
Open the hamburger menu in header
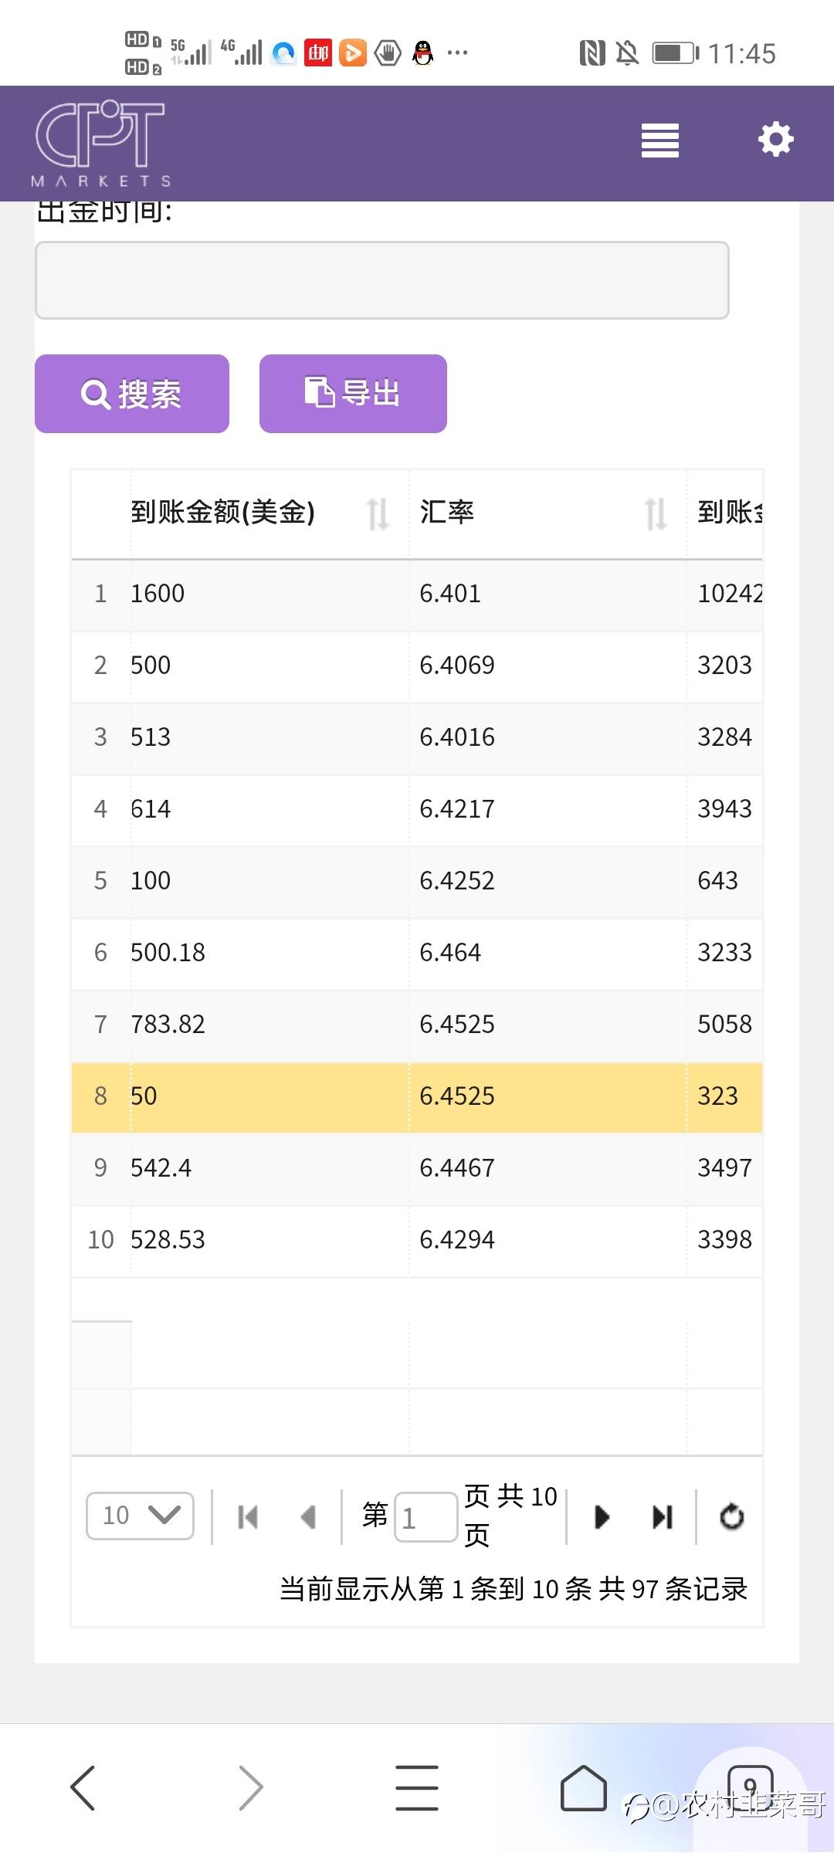coord(660,141)
